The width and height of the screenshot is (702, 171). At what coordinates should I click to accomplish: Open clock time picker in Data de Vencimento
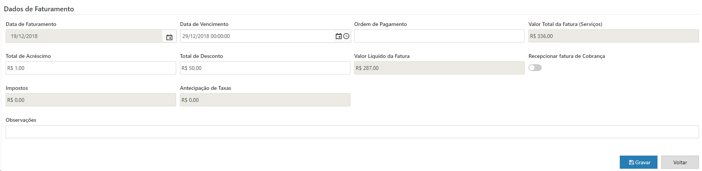tap(346, 36)
